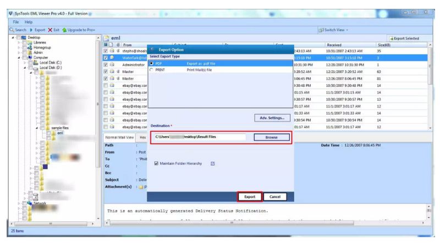Click the envelope icon on Administrator row

click(112, 64)
